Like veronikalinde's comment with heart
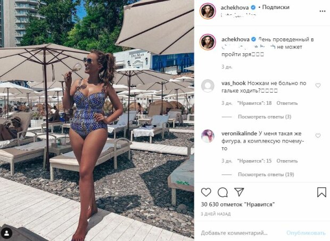This screenshot has width=330, height=241. click(x=318, y=136)
